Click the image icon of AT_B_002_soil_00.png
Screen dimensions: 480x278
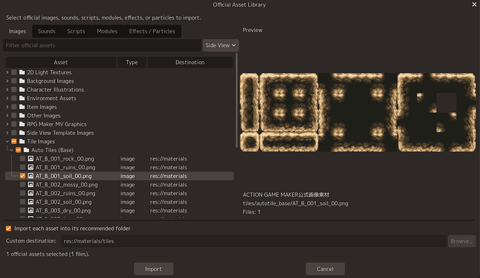(31, 202)
